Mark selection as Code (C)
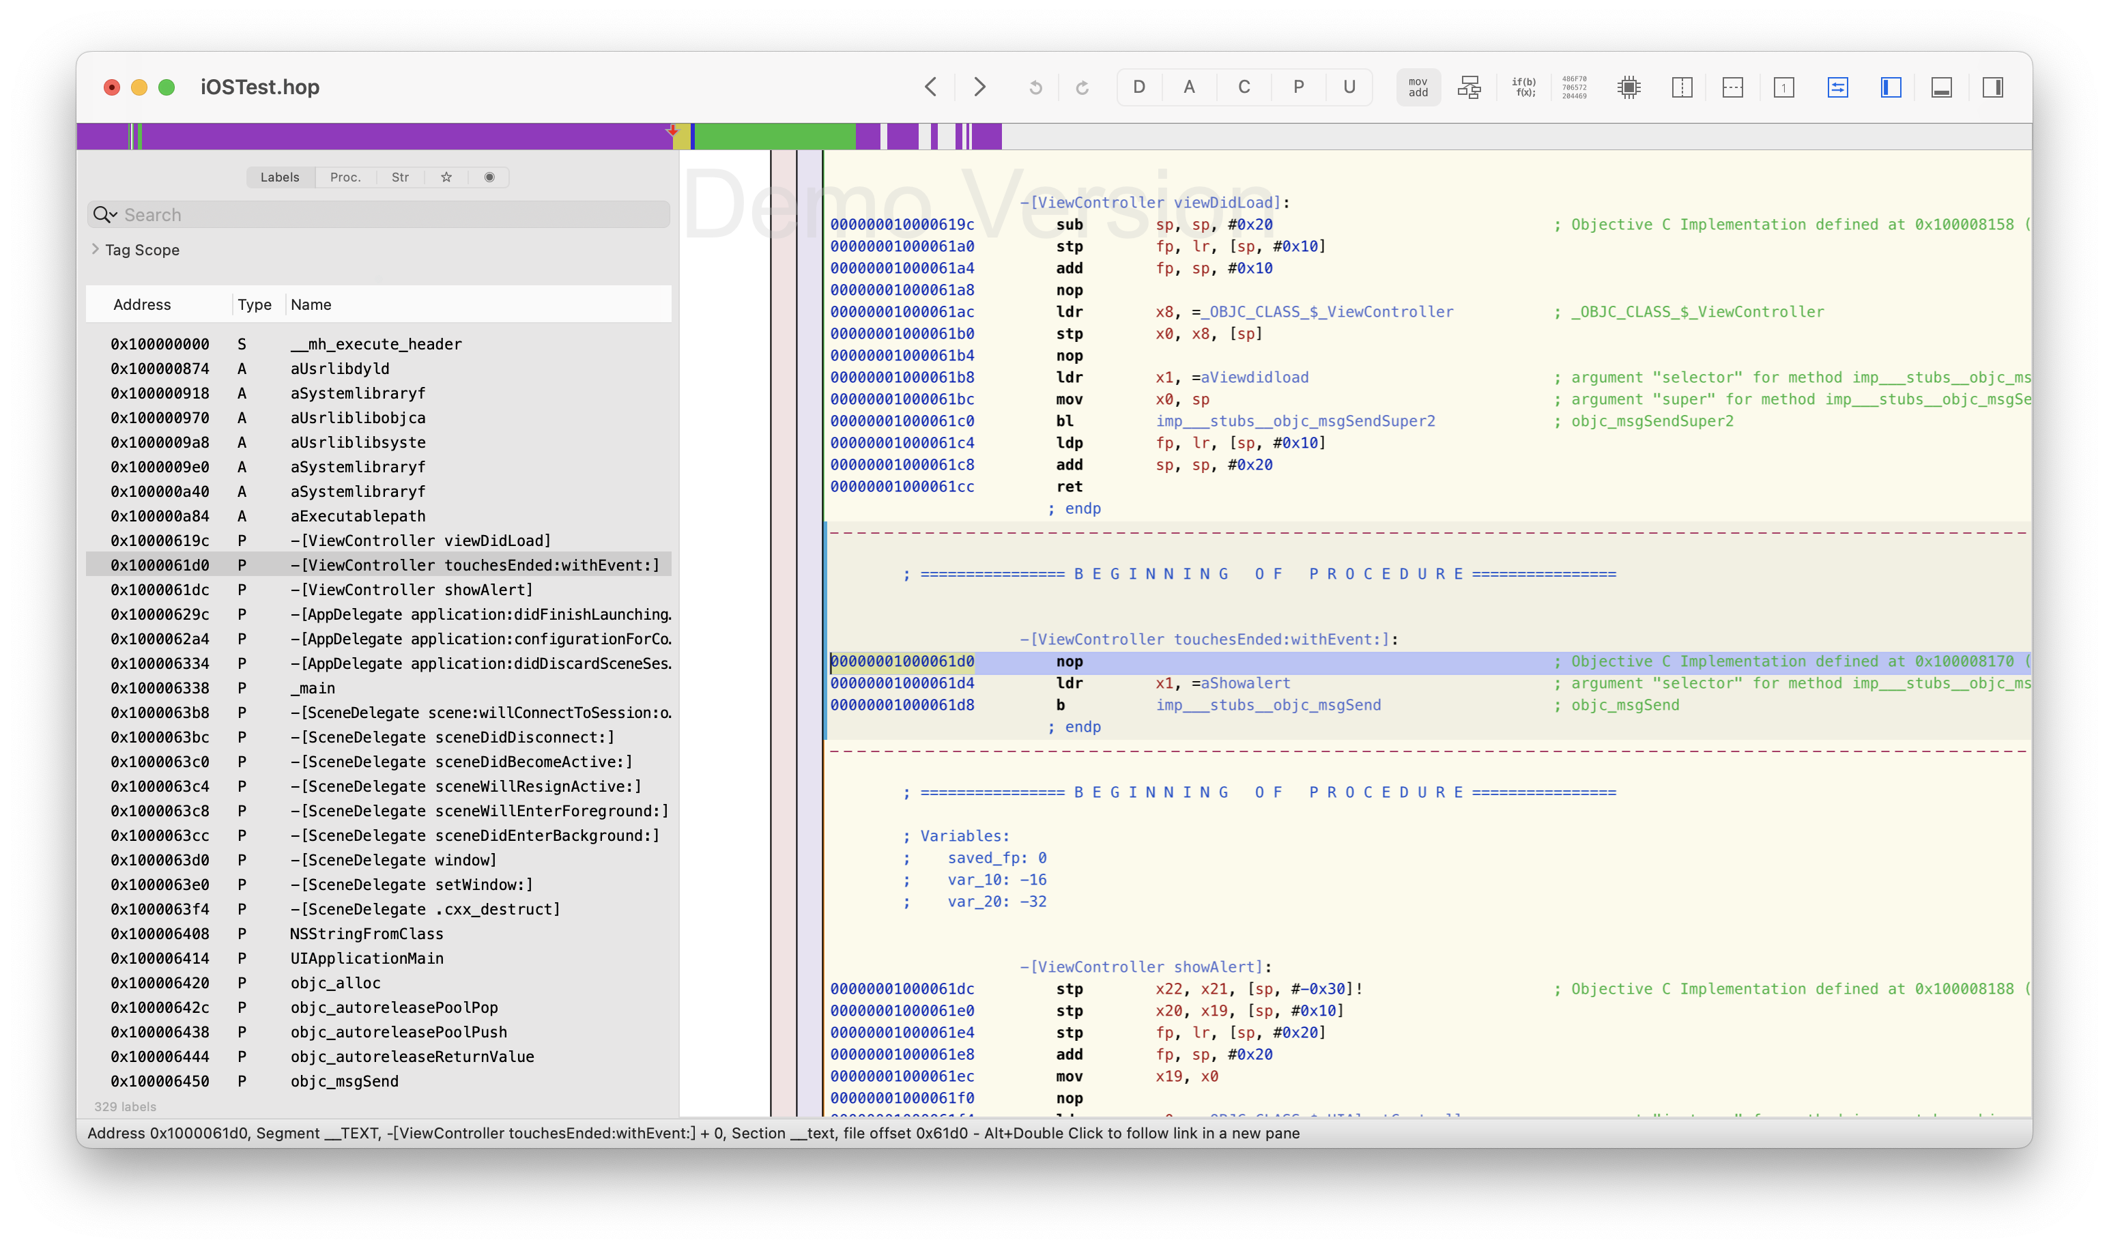This screenshot has height=1249, width=2109. point(1244,87)
